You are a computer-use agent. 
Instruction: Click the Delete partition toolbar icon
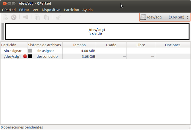[14, 17]
